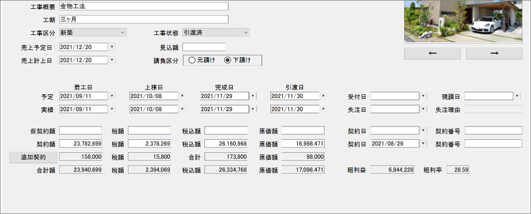Click the house photo thumbnail

point(463,22)
